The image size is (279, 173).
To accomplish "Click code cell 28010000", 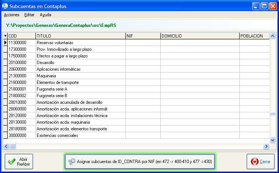I will [22, 102].
